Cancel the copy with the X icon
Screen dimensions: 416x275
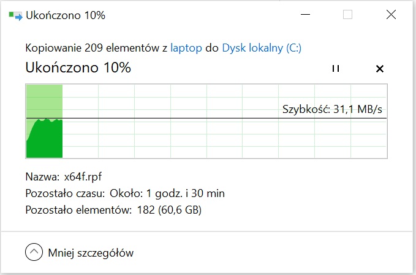tap(380, 69)
